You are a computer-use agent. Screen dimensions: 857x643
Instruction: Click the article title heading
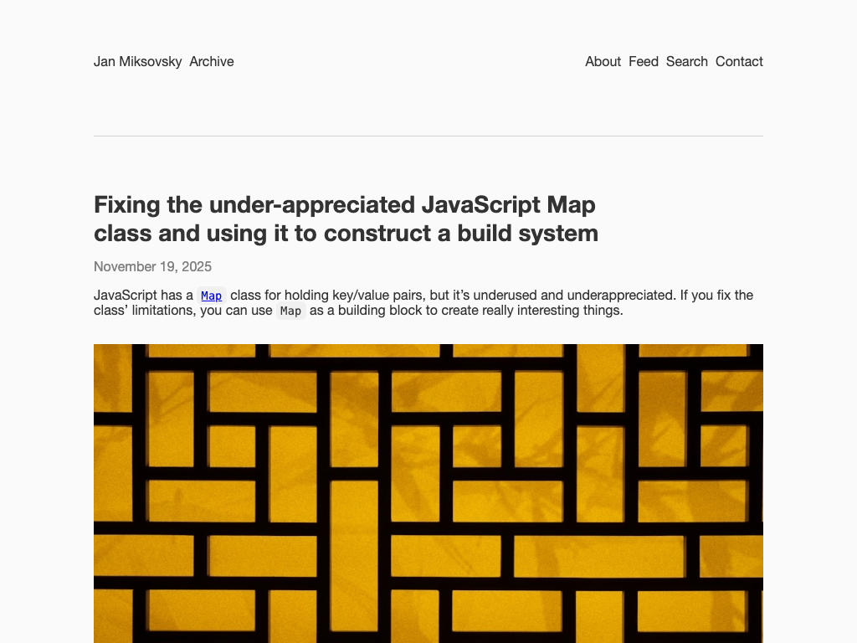(x=346, y=219)
